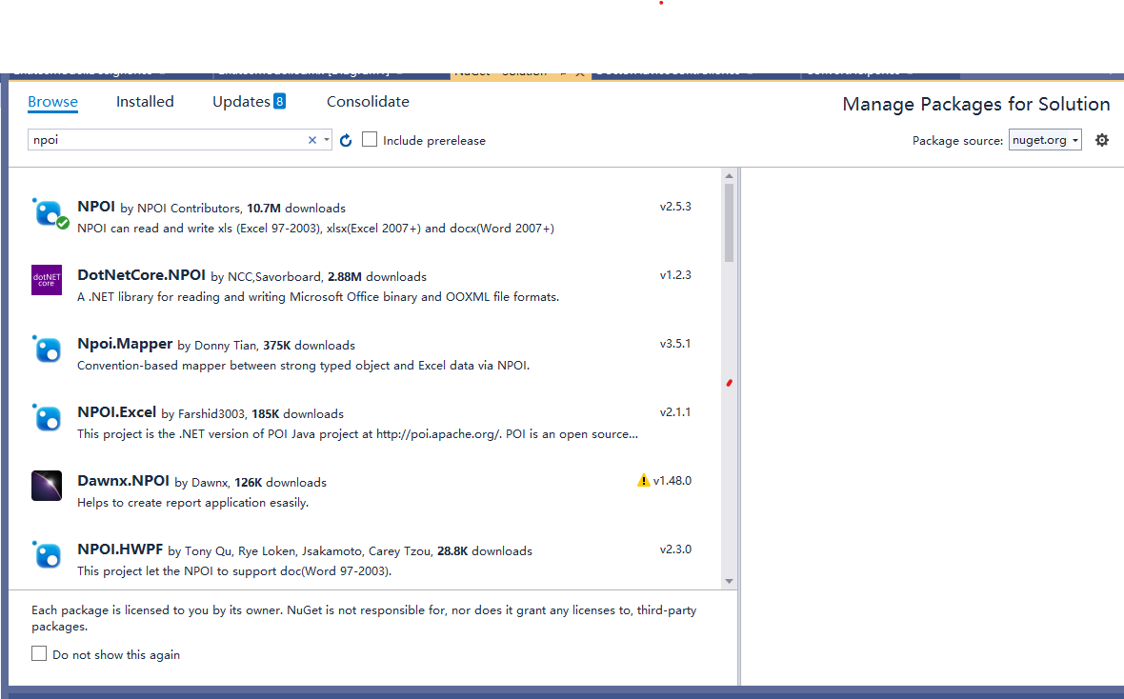Switch to the Browse tab

52,102
